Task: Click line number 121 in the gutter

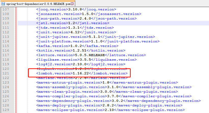Action: (6, 73)
